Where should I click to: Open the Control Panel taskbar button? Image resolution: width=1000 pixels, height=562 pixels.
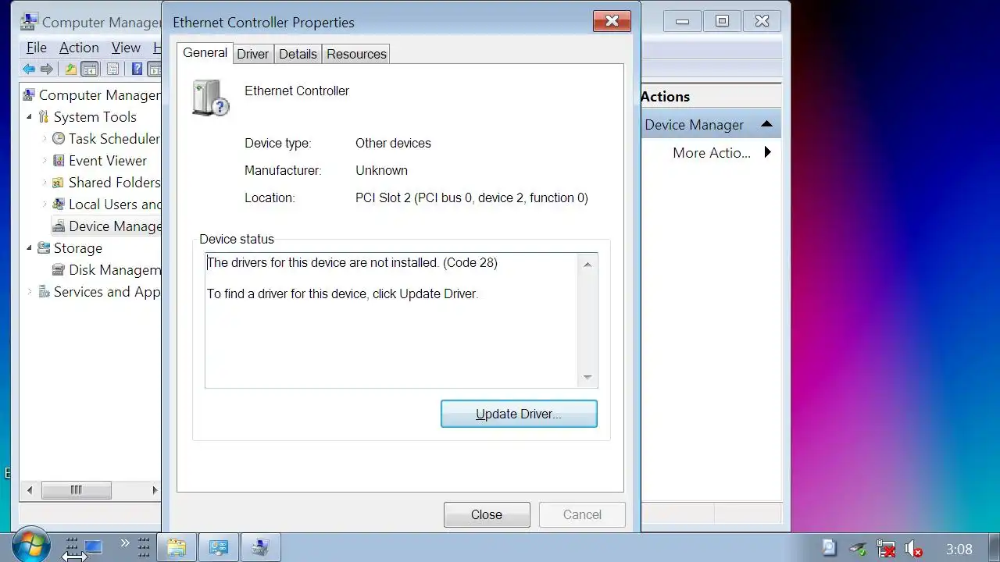point(219,548)
